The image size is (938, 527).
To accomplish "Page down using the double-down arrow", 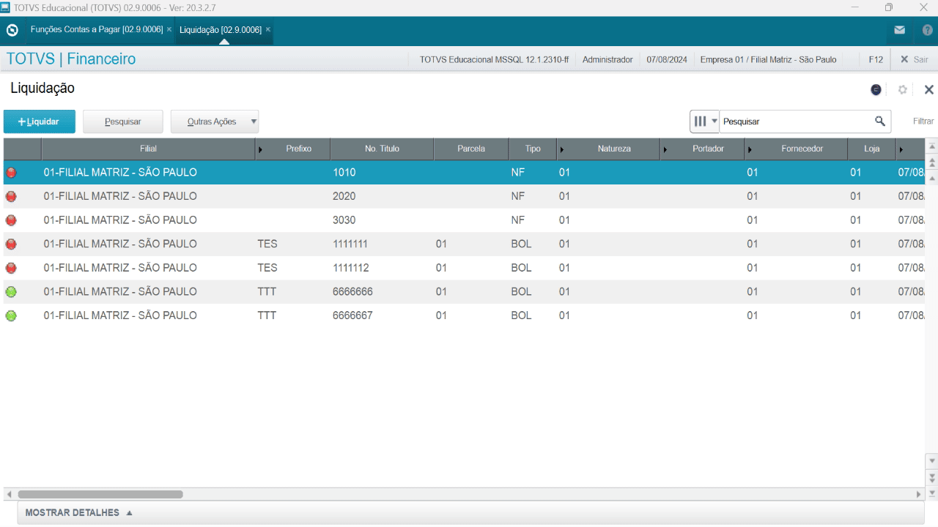I will pyautogui.click(x=932, y=477).
